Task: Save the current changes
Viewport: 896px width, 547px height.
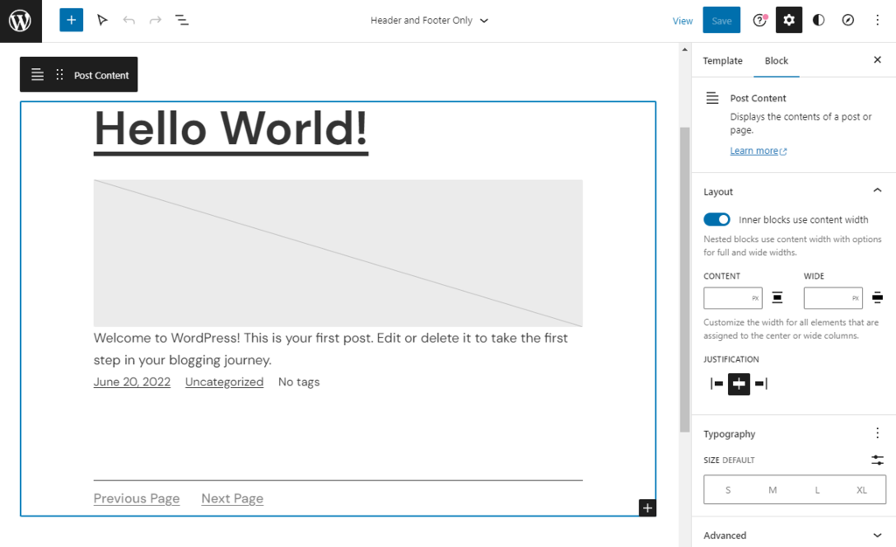Action: click(x=721, y=19)
